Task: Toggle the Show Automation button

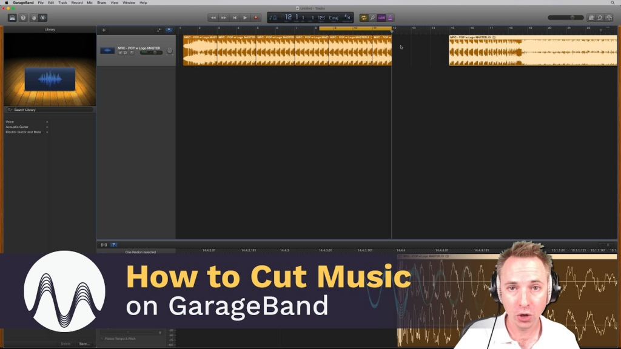Action: click(159, 30)
